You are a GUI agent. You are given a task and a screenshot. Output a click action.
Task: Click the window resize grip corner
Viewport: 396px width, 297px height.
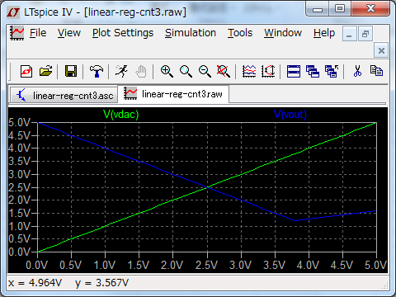[x=384, y=285]
